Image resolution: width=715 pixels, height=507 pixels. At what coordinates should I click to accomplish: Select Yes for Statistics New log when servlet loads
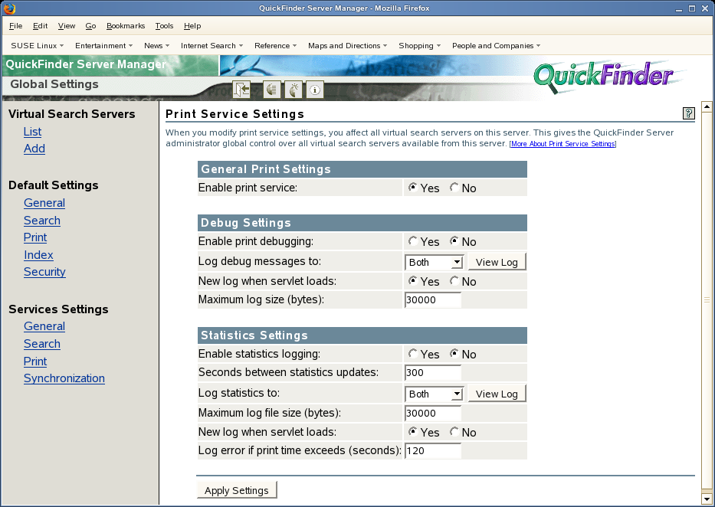412,431
